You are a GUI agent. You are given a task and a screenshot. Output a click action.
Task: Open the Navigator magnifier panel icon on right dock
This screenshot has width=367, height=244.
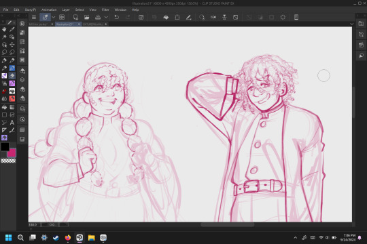(x=361, y=56)
